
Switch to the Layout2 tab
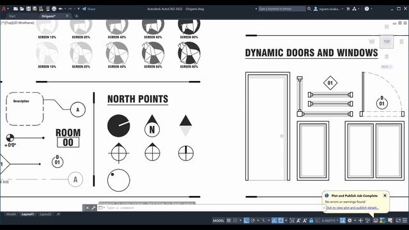pyautogui.click(x=45, y=214)
